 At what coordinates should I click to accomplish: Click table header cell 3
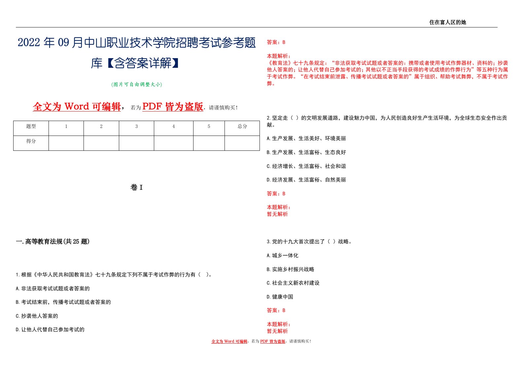tap(136, 128)
